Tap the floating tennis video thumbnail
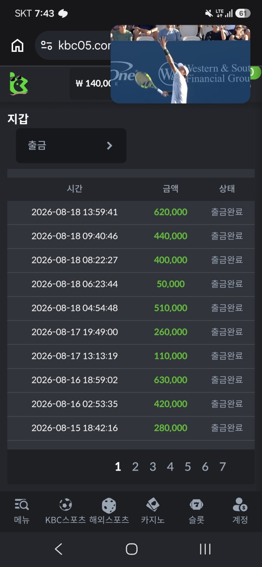 pyautogui.click(x=180, y=64)
